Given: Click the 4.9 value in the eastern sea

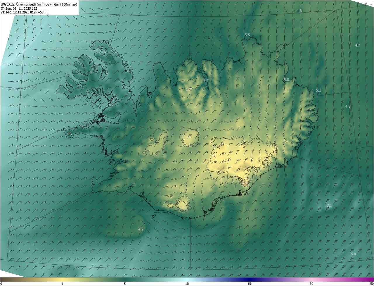Looking at the screenshot, I should point(348,106).
